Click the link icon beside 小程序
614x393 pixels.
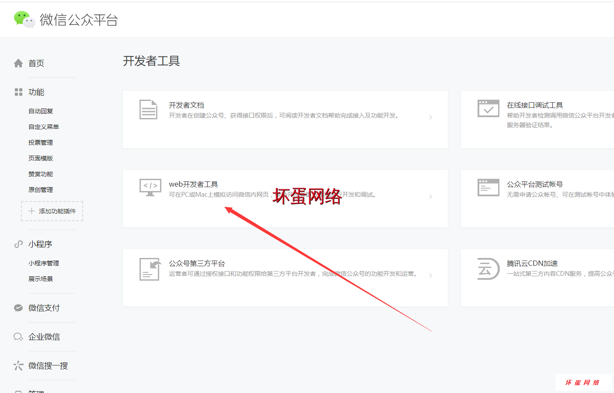[x=18, y=244]
